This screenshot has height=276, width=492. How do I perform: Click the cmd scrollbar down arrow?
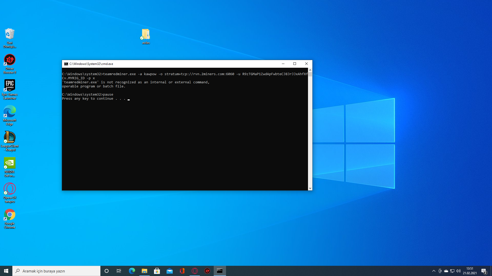click(310, 188)
